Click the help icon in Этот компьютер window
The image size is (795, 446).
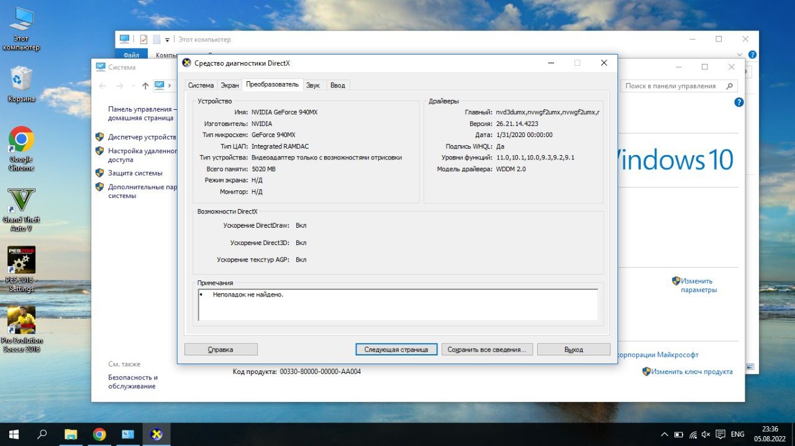tap(752, 55)
